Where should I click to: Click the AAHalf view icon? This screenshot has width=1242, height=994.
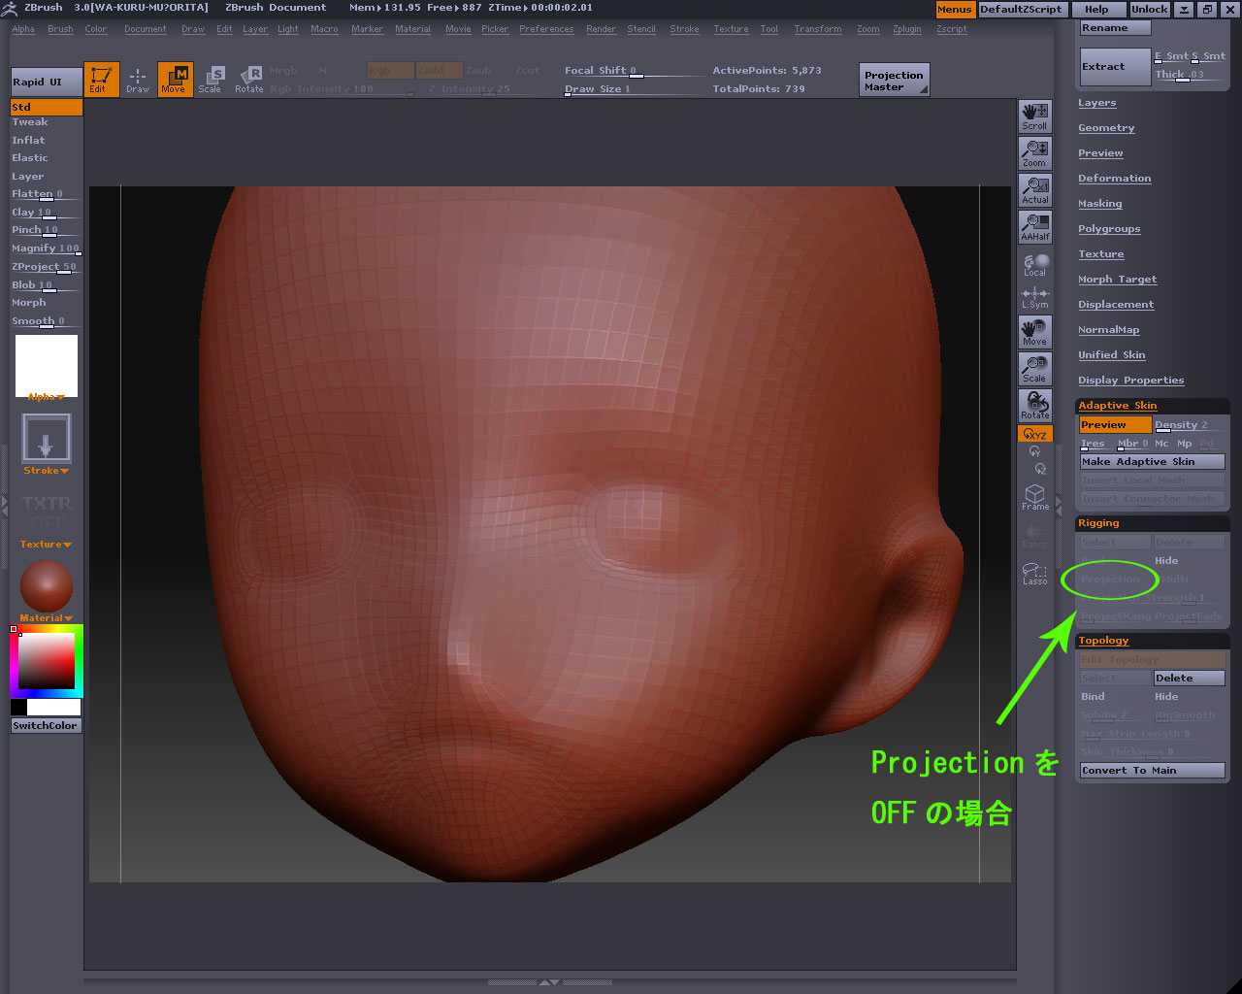(x=1034, y=227)
